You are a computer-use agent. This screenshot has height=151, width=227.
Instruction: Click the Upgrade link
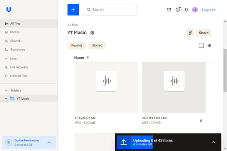coord(208,10)
